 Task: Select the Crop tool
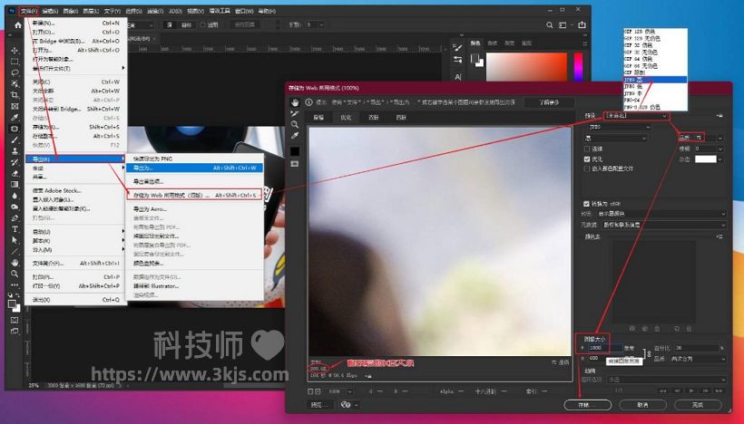(x=15, y=95)
